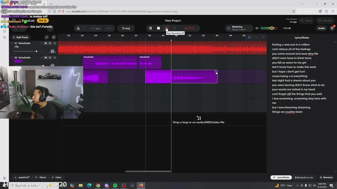Open the AutoPitch tab
The width and height of the screenshot is (337, 189).
tap(22, 177)
